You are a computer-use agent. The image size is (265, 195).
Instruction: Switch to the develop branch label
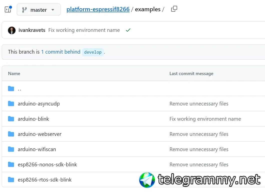click(x=93, y=52)
